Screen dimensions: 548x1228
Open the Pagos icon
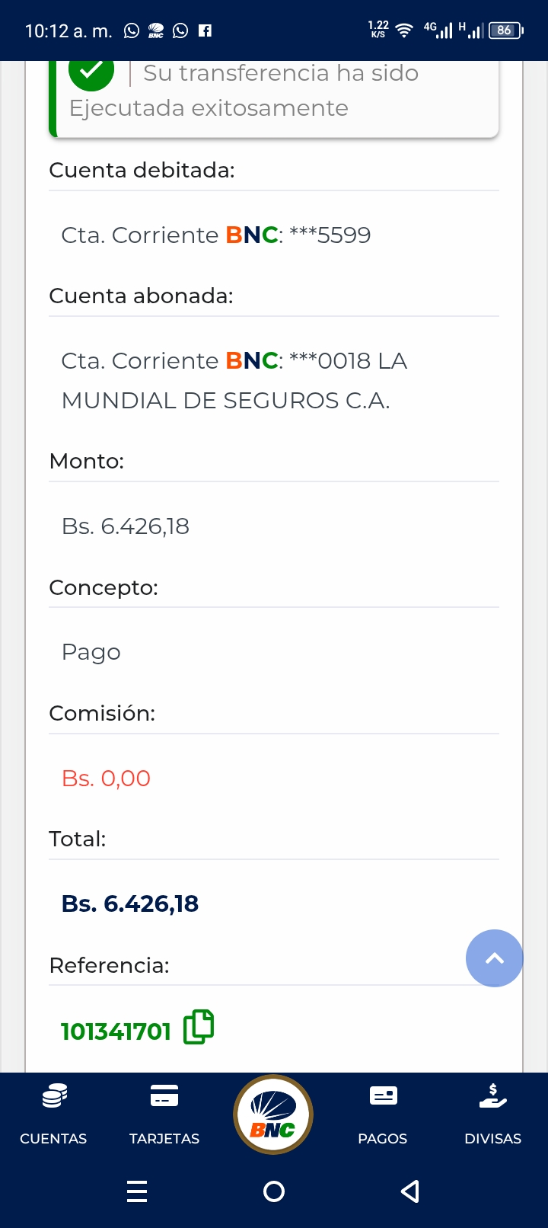[x=383, y=1095]
